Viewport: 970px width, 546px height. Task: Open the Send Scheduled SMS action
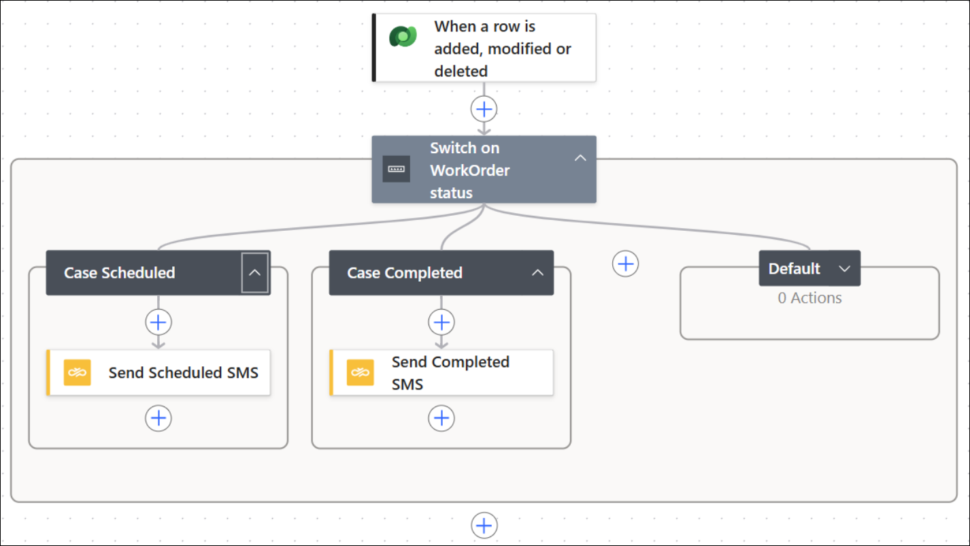point(158,372)
